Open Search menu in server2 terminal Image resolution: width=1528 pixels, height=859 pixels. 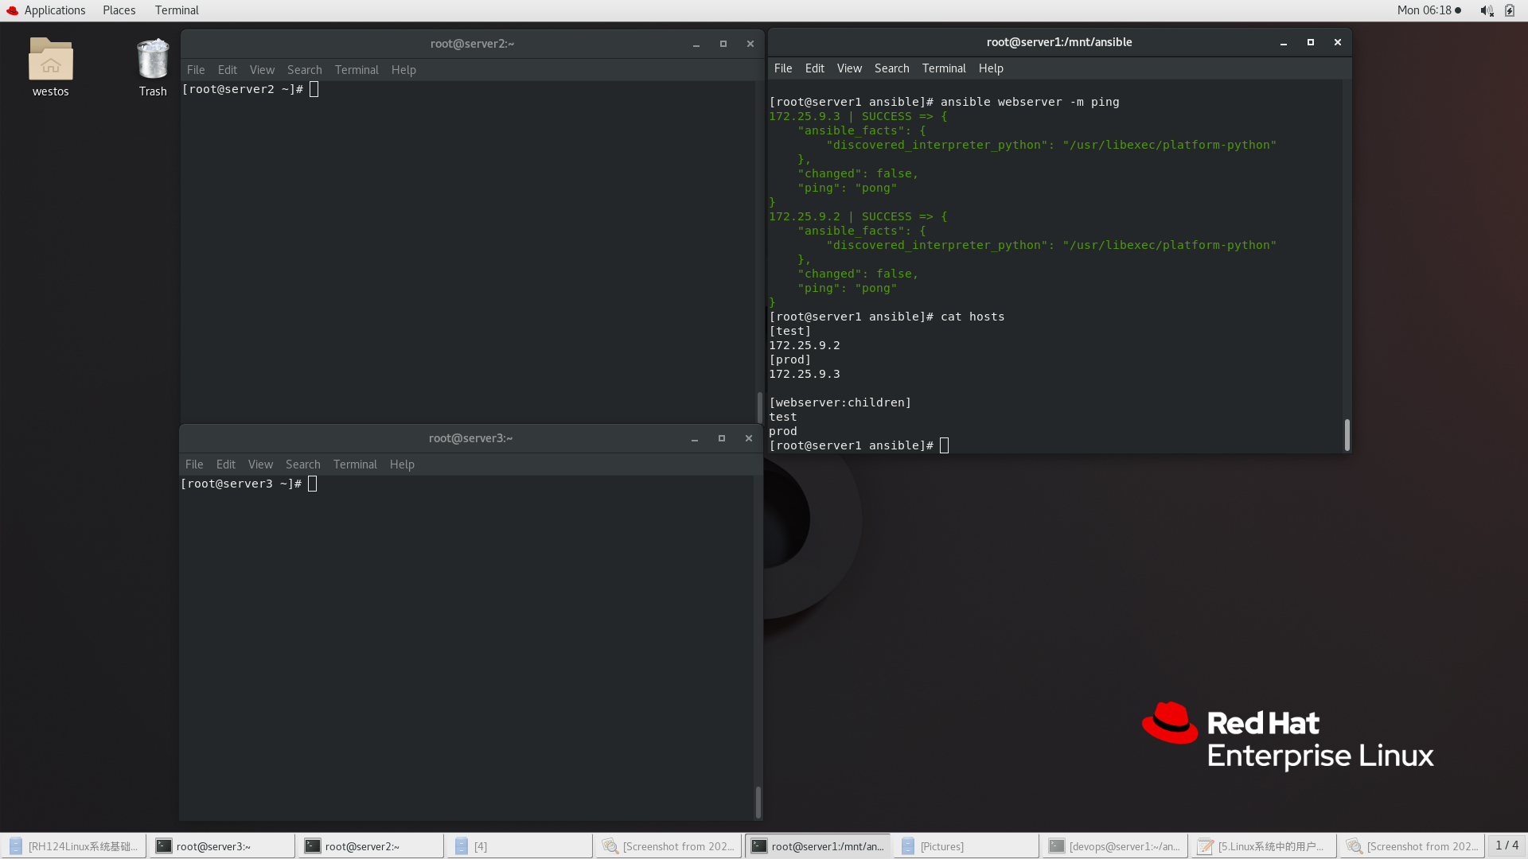[x=304, y=70]
